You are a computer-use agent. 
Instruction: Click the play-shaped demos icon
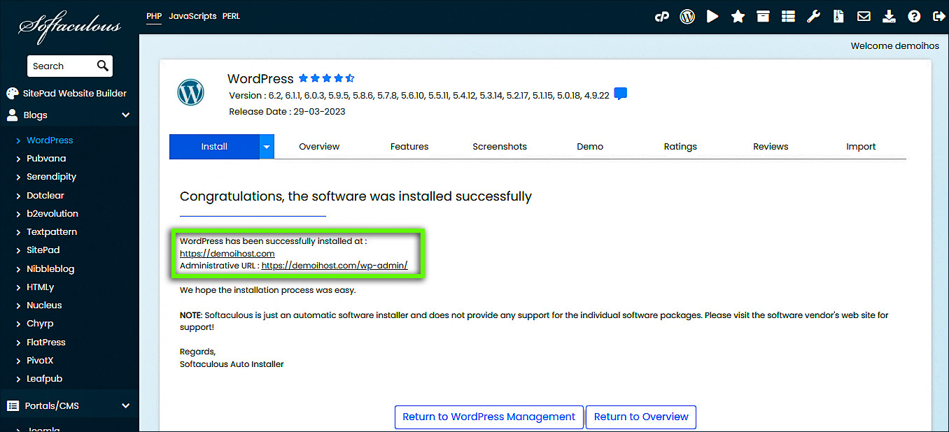coord(712,17)
